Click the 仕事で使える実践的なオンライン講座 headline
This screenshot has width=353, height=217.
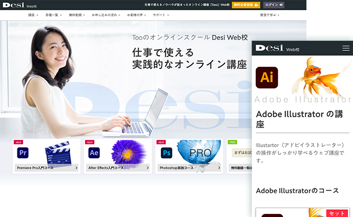pyautogui.click(x=189, y=59)
